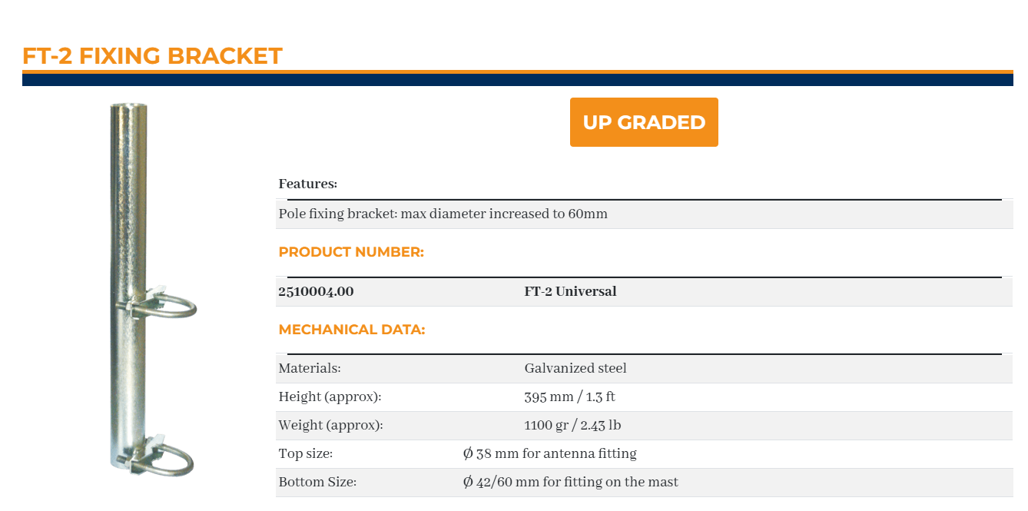The height and width of the screenshot is (511, 1028).
Task: Open the FT-2 bracket product image
Action: (151, 289)
